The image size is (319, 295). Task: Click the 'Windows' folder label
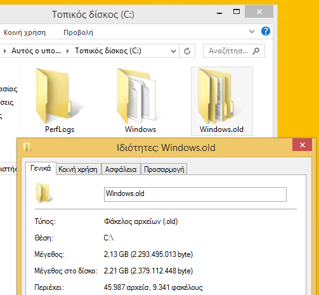(140, 129)
